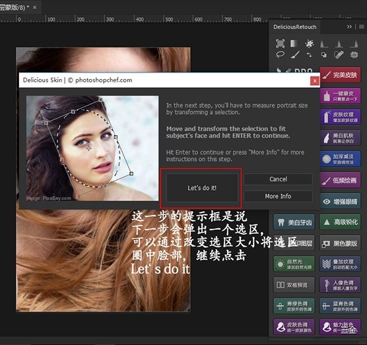
Task: Click the 自然光 natural light button
Action: pos(294,264)
